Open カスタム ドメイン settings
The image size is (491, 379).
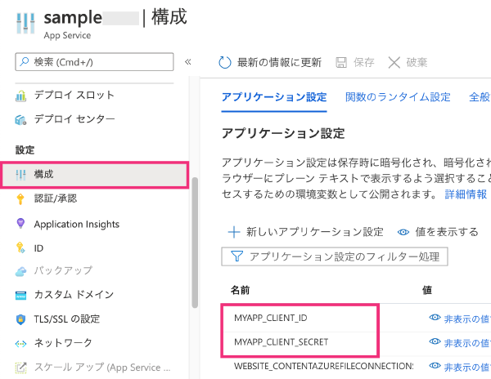[74, 294]
